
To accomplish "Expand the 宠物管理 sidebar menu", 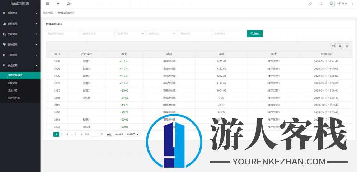I will coord(20,45).
